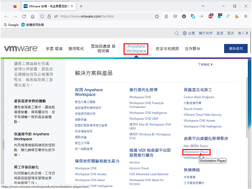Click the mega menu vertical scrollbar
252x189 pixels.
pyautogui.click(x=247, y=107)
